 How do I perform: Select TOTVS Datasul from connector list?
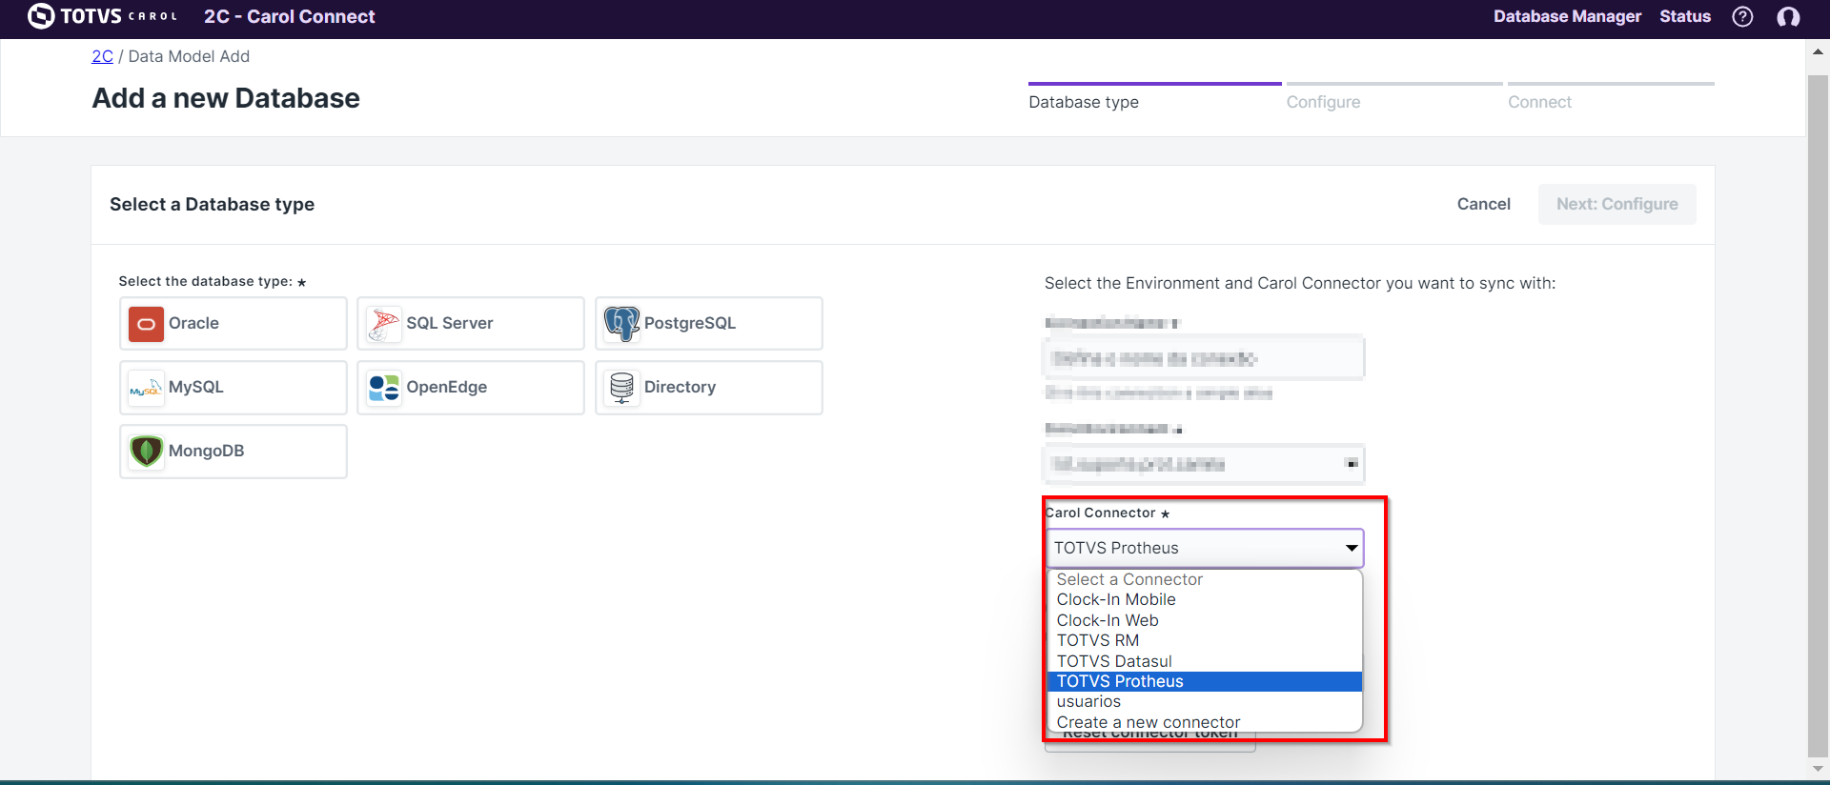point(1113,661)
